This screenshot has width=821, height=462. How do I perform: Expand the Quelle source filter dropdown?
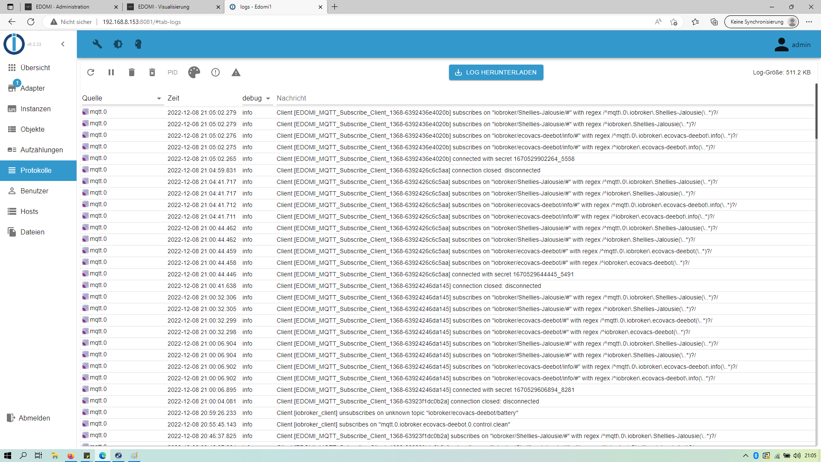(159, 98)
